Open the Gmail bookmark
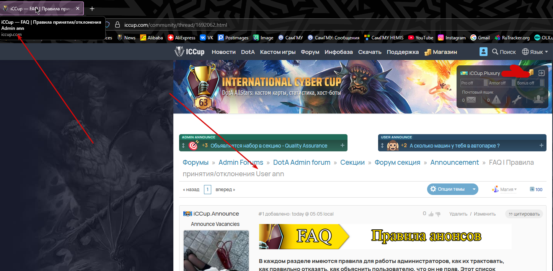Image resolution: width=553 pixels, height=271 pixels. [480, 37]
